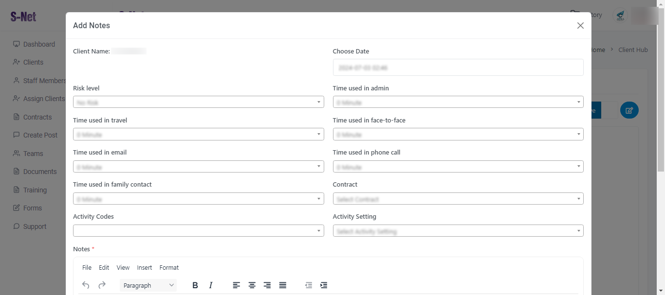The image size is (665, 295).
Task: Click the Choose Date input field
Action: (458, 68)
